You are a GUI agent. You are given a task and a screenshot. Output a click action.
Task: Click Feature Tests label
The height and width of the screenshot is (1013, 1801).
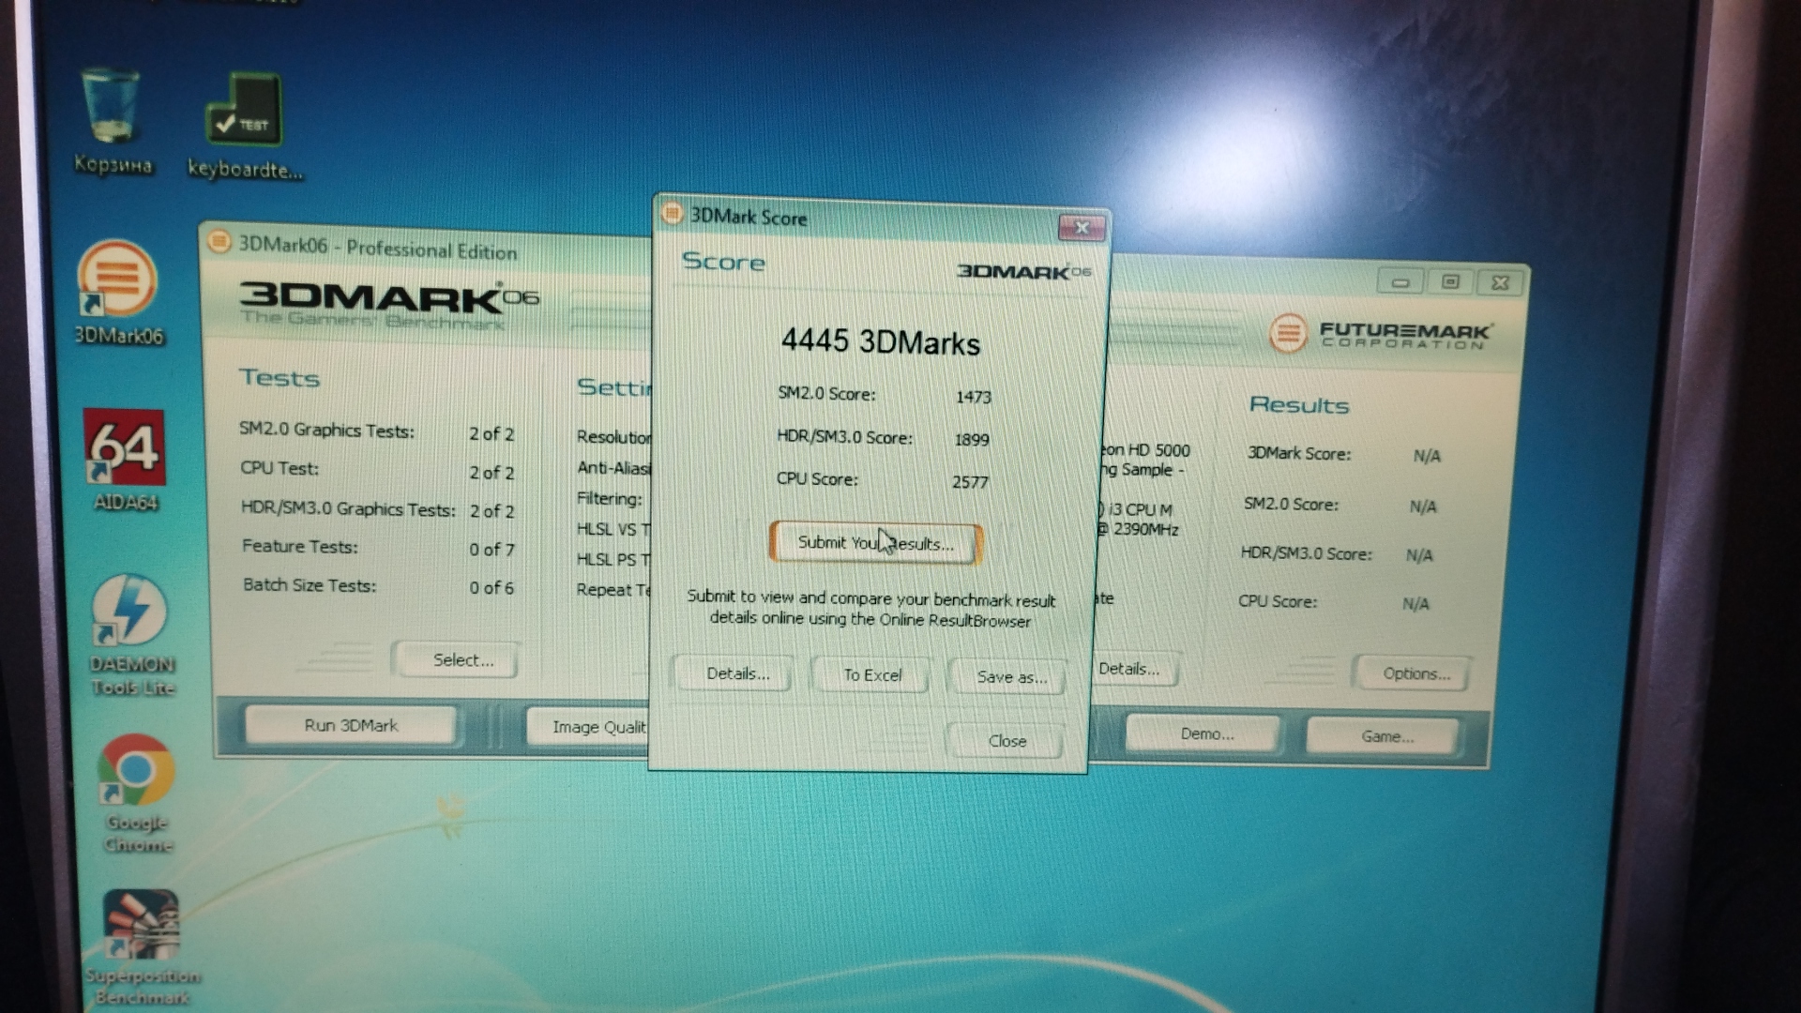pos(300,546)
